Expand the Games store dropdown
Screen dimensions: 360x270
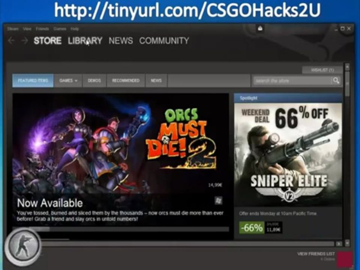click(x=68, y=81)
